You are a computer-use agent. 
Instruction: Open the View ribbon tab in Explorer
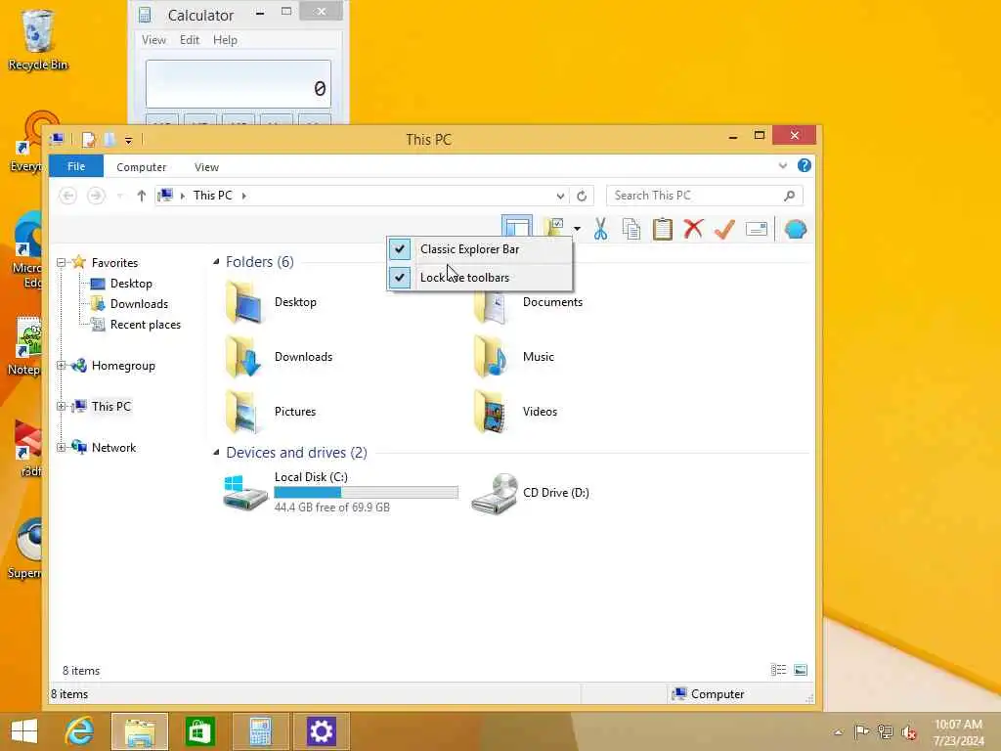206,166
